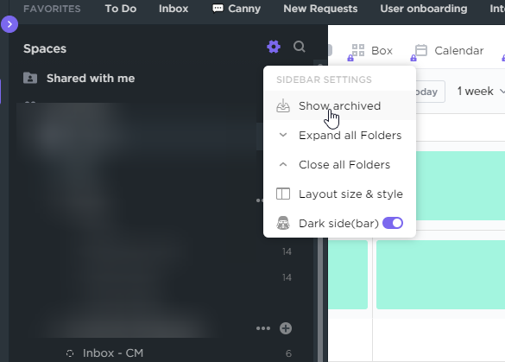
Task: Click the Box view grid icon
Action: point(358,51)
